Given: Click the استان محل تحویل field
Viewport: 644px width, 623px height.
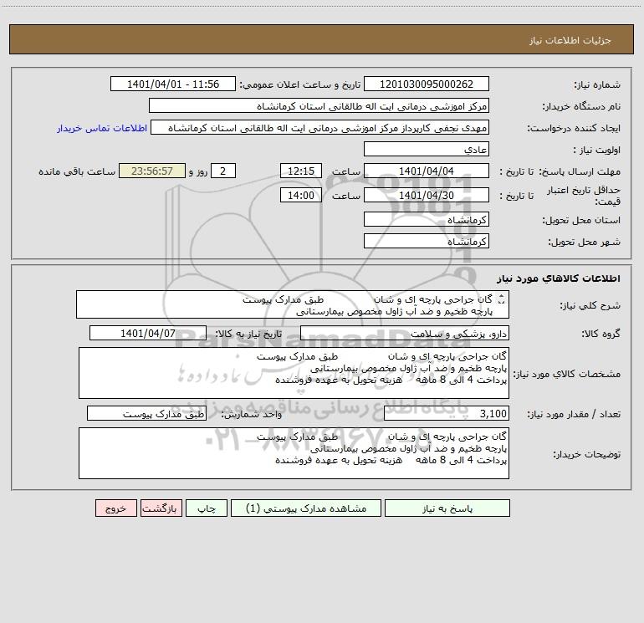Looking at the screenshot, I should pos(427,219).
